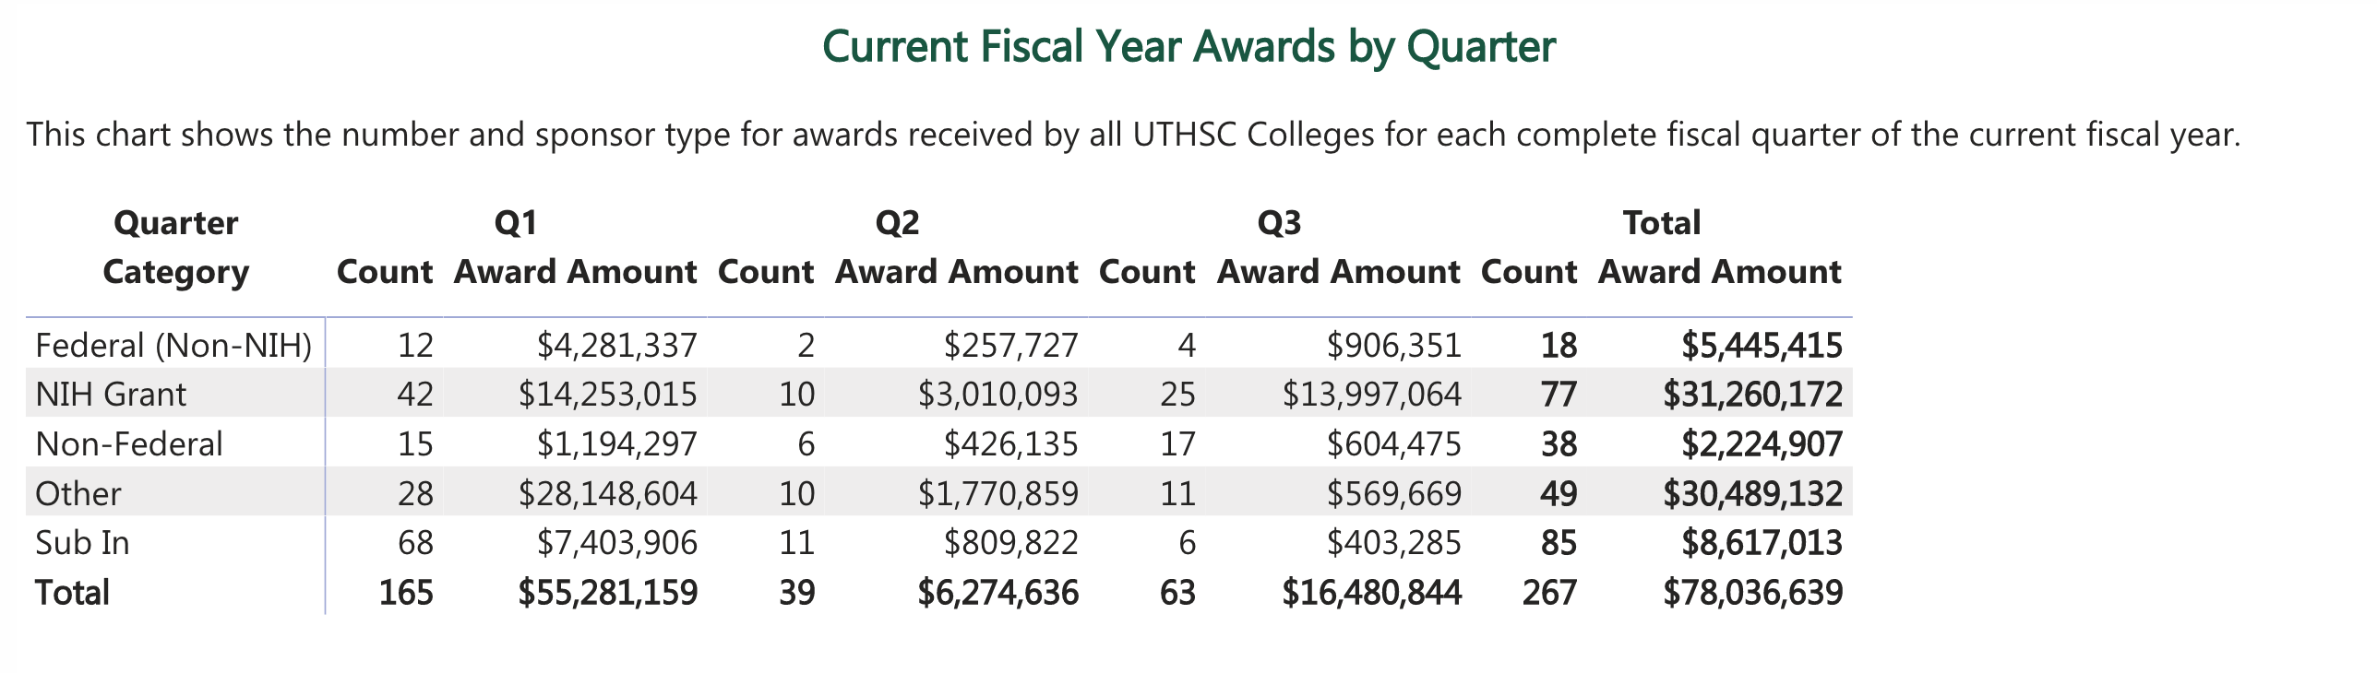Click the Total row label
The image size is (2377, 673).
(72, 593)
